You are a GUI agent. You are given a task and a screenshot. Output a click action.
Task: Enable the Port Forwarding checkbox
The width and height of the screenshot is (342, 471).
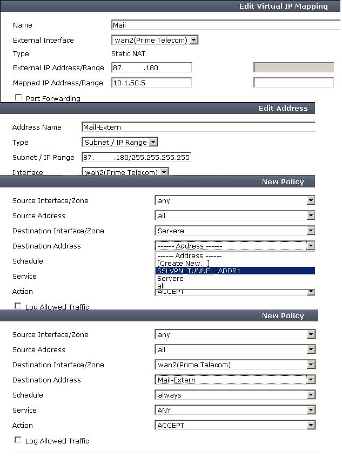(18, 98)
